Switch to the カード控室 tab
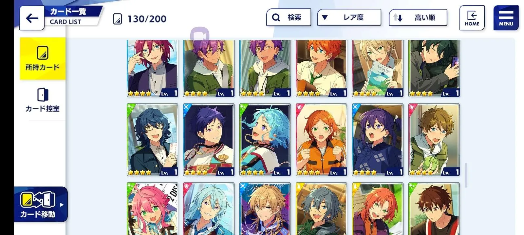 point(43,100)
